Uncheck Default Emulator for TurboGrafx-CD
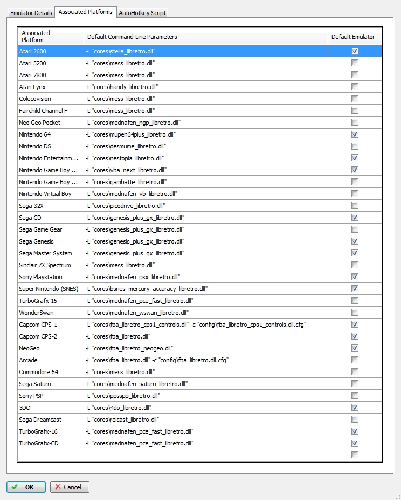The height and width of the screenshot is (500, 401). click(x=355, y=443)
